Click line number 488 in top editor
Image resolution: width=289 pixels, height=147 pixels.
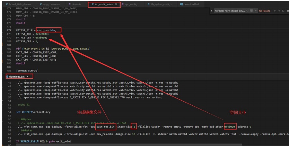[x=9, y=71]
